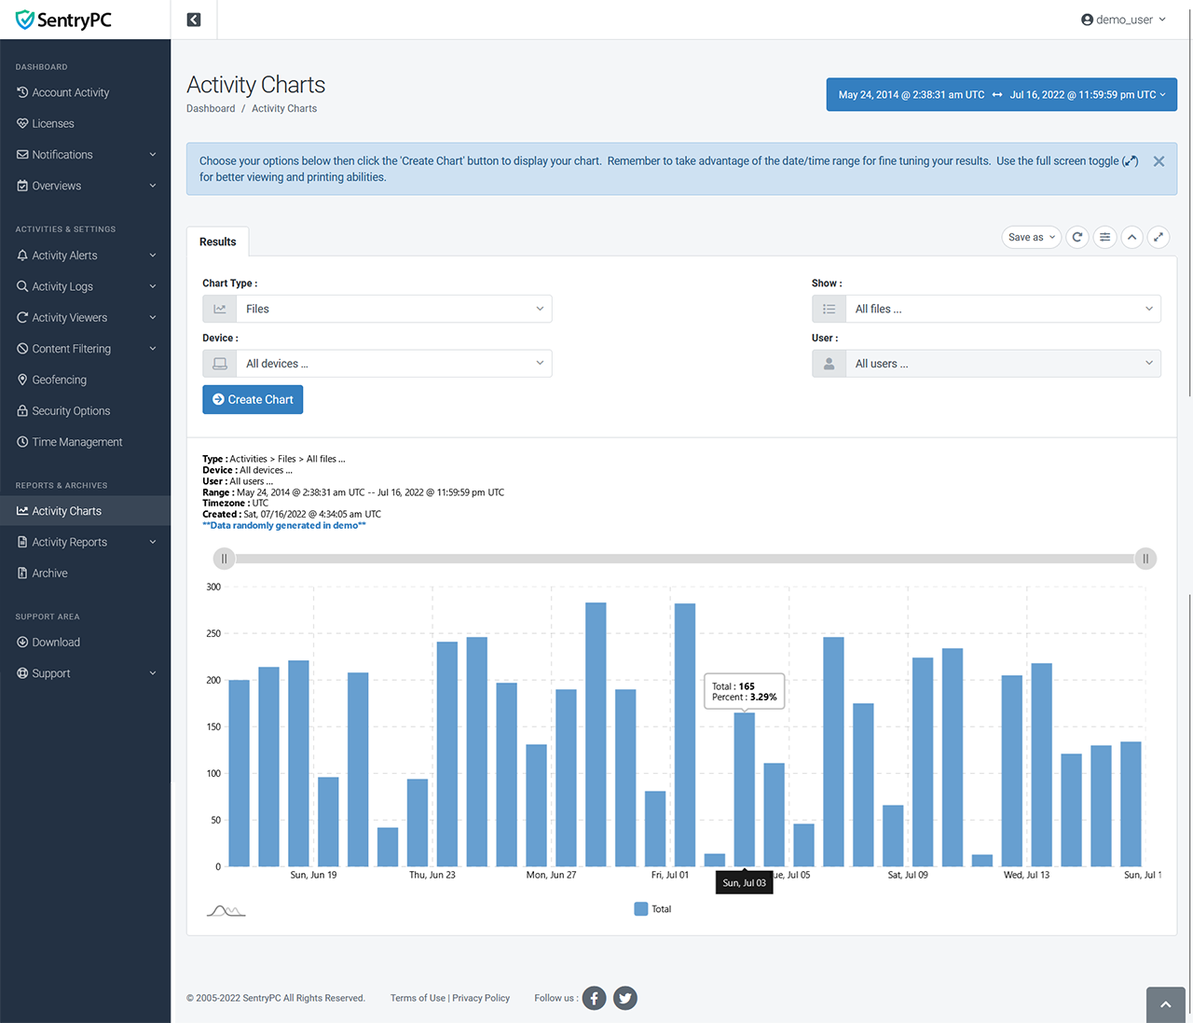1193x1023 pixels.
Task: Open the demo_user account menu
Action: pos(1123,20)
